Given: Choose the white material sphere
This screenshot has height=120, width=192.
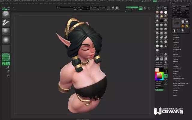Looking at the screenshot, I should (x=166, y=12).
